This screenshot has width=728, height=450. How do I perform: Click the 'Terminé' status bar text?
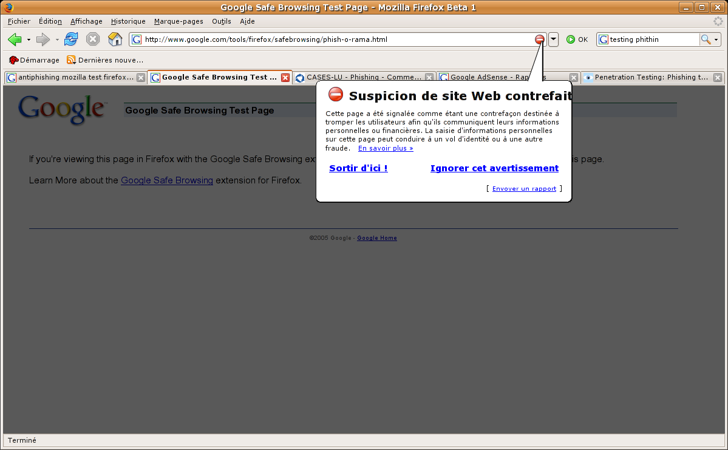click(x=22, y=440)
